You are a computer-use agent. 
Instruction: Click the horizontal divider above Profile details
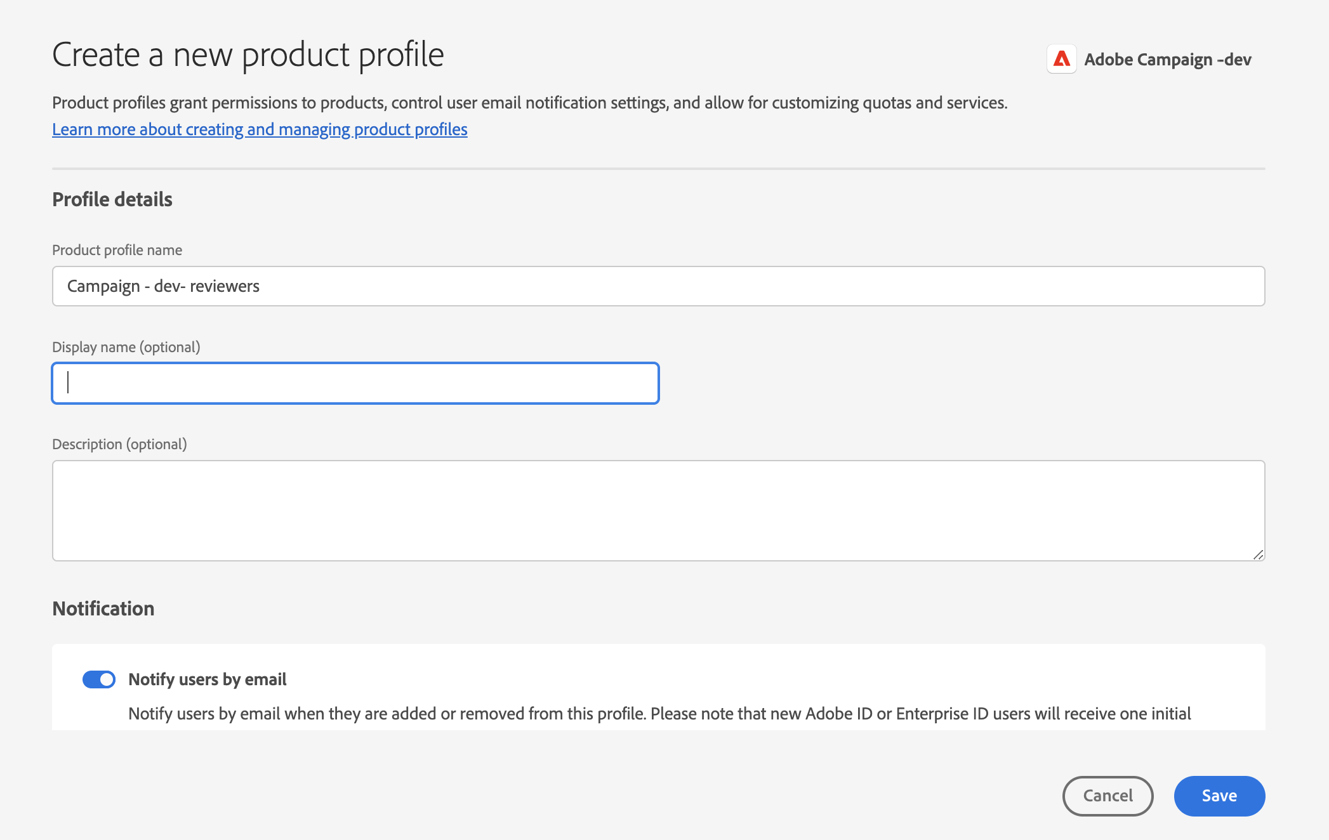point(658,169)
